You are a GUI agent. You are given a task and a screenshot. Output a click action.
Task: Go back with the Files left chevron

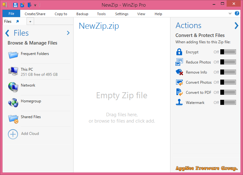[x=7, y=33]
